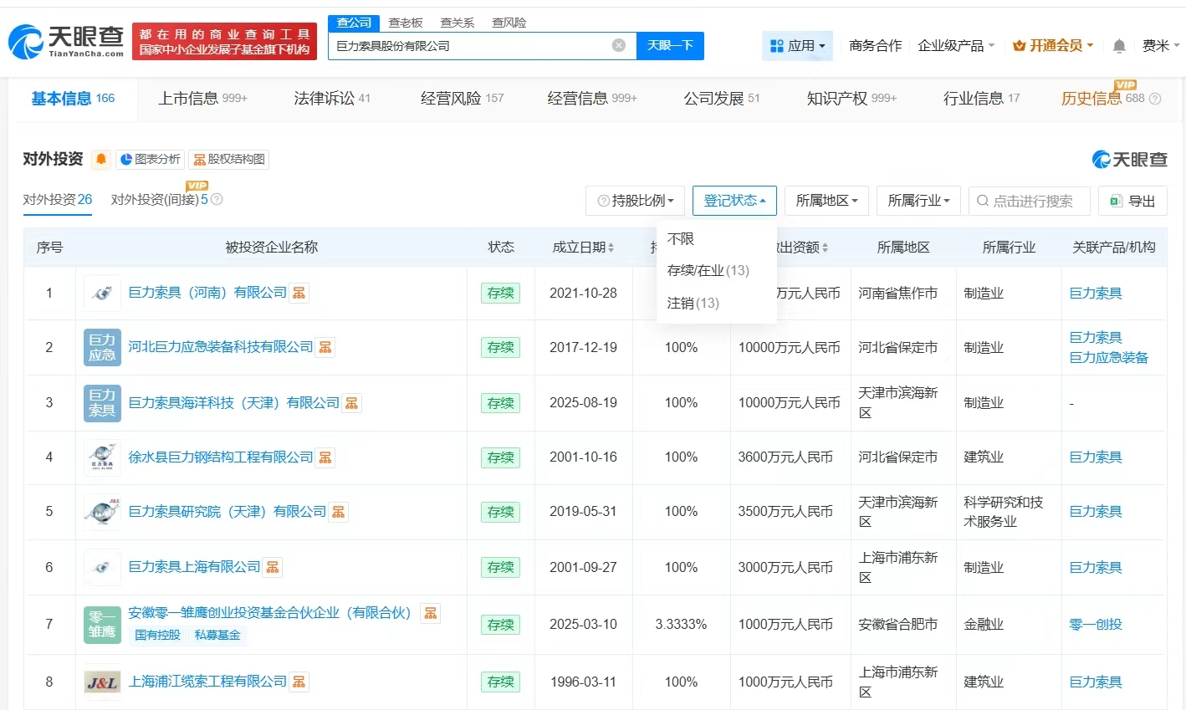Image resolution: width=1186 pixels, height=710 pixels.
Task: Clear the search box with the X icon
Action: coord(619,45)
